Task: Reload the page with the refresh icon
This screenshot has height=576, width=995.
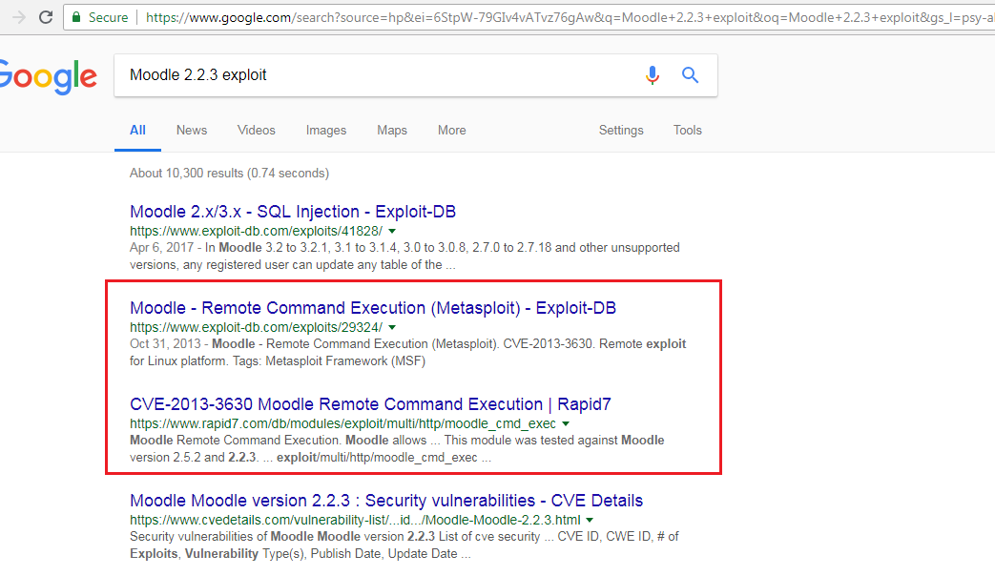Action: [46, 17]
